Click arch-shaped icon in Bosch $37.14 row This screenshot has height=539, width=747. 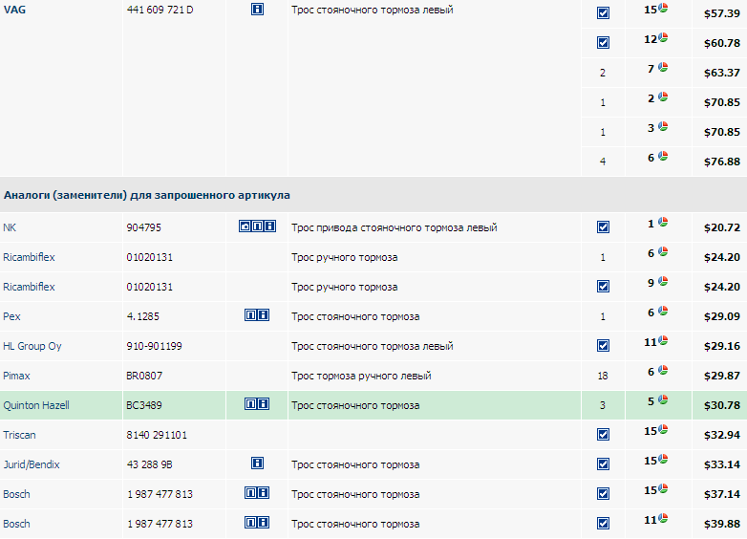coord(250,493)
